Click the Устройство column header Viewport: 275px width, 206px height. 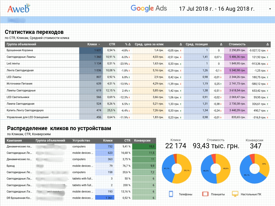click(x=81, y=141)
